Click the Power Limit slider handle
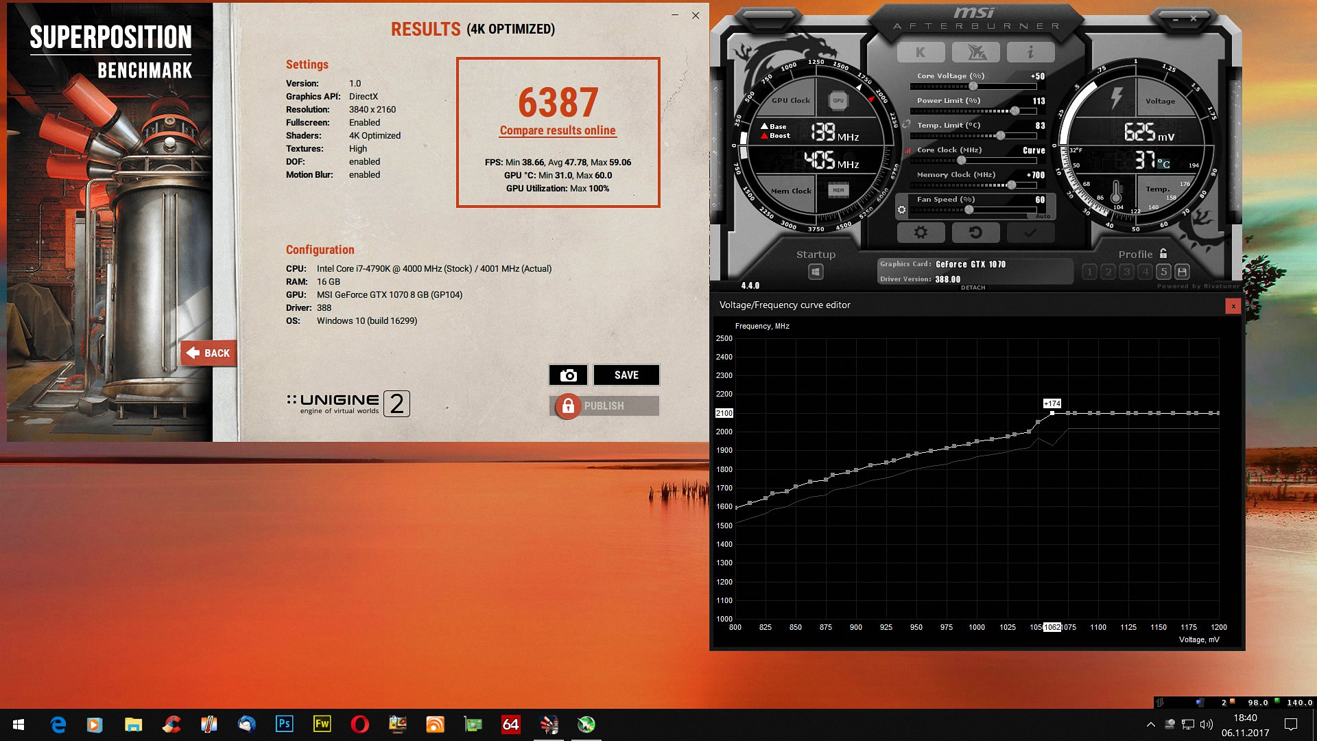The width and height of the screenshot is (1317, 741). 1015,111
